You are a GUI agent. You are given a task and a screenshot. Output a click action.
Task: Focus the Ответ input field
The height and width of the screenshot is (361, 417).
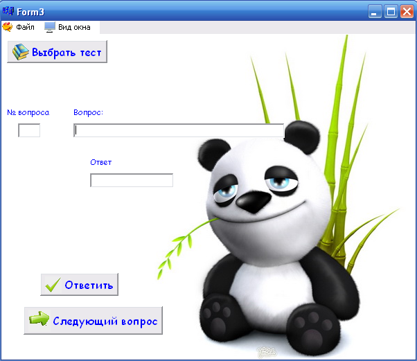coord(132,180)
